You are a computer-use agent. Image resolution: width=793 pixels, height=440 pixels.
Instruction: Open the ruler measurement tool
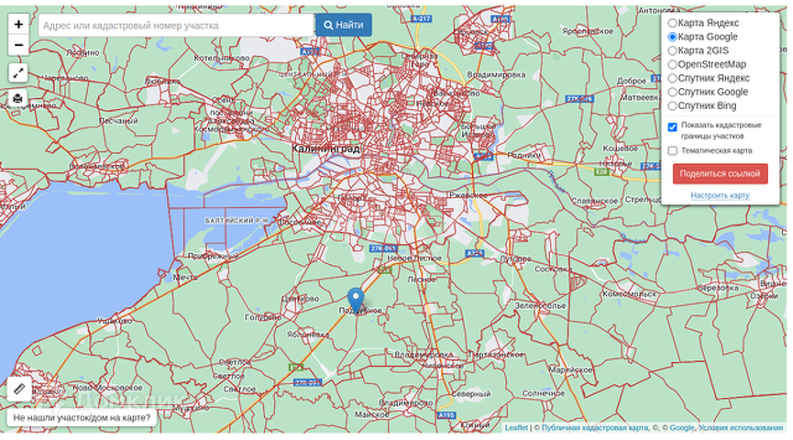point(19,389)
